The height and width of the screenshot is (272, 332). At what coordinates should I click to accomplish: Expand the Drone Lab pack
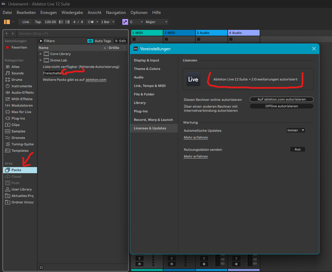[41, 60]
